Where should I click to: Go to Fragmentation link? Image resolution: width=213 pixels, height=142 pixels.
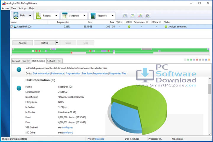tap(73, 73)
